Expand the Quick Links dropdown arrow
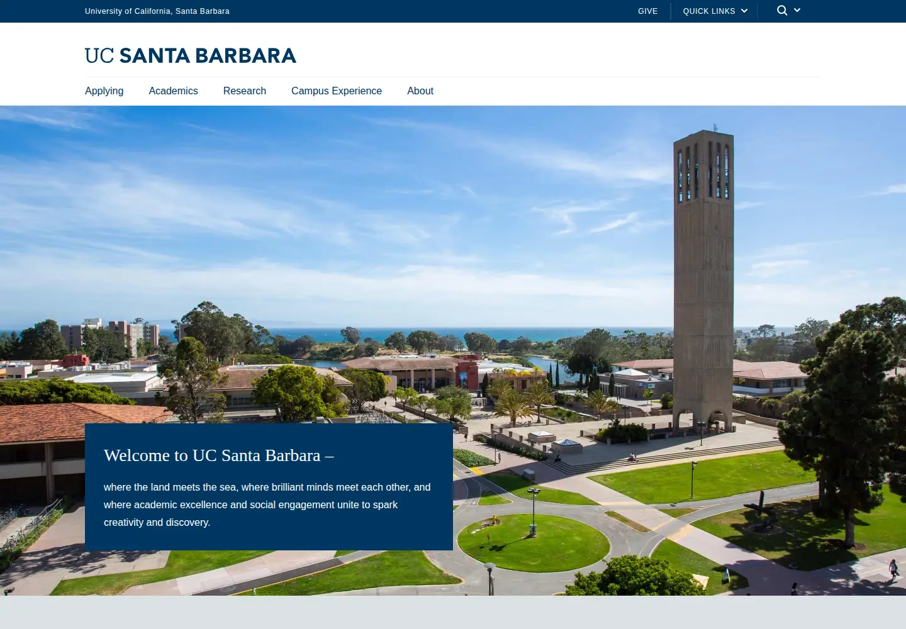Screen dimensions: 906x629 tap(744, 11)
